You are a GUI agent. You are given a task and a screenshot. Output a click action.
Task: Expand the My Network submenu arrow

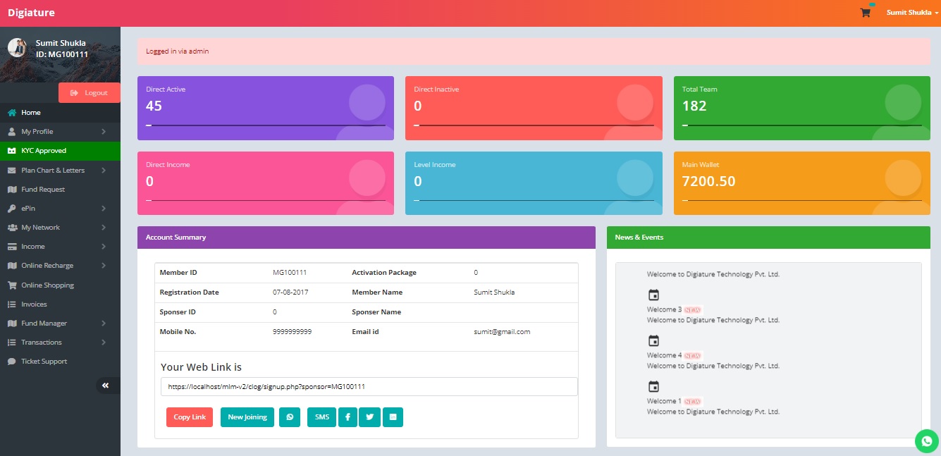[103, 228]
